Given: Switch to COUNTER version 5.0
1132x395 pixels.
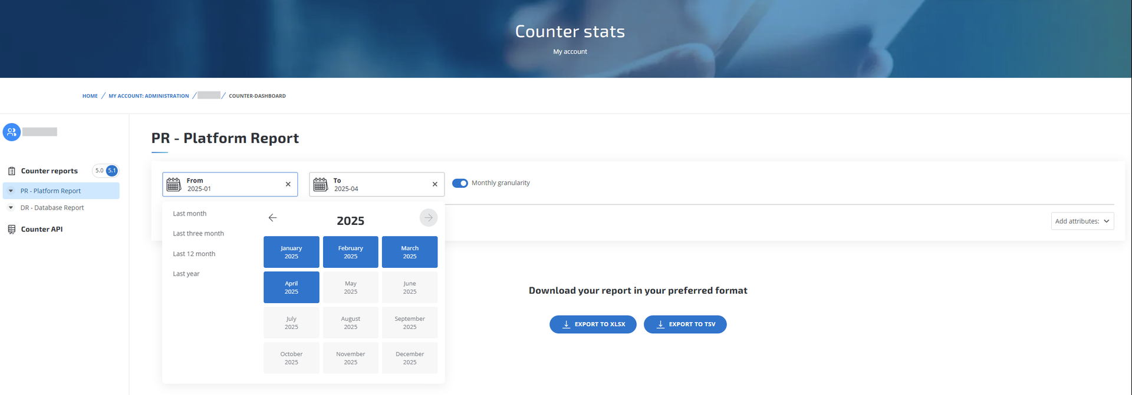Looking at the screenshot, I should (x=99, y=171).
